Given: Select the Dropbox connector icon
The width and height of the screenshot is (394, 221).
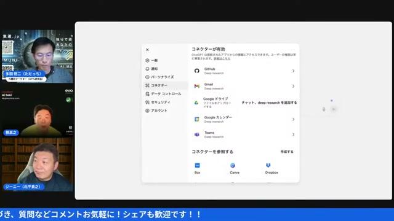Looking at the screenshot, I should (x=268, y=165).
